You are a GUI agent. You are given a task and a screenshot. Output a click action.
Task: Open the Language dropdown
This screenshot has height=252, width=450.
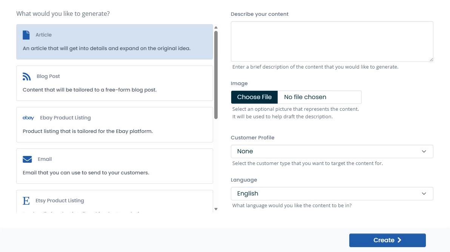point(332,193)
